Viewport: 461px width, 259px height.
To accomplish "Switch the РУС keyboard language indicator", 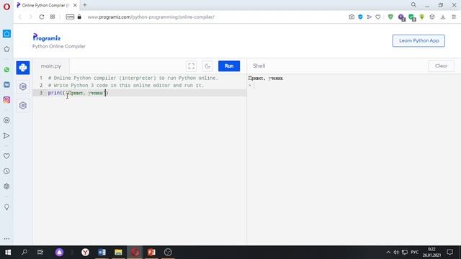I will pos(415,253).
